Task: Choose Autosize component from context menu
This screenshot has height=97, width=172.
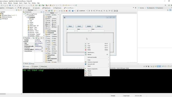Action: point(97,62)
